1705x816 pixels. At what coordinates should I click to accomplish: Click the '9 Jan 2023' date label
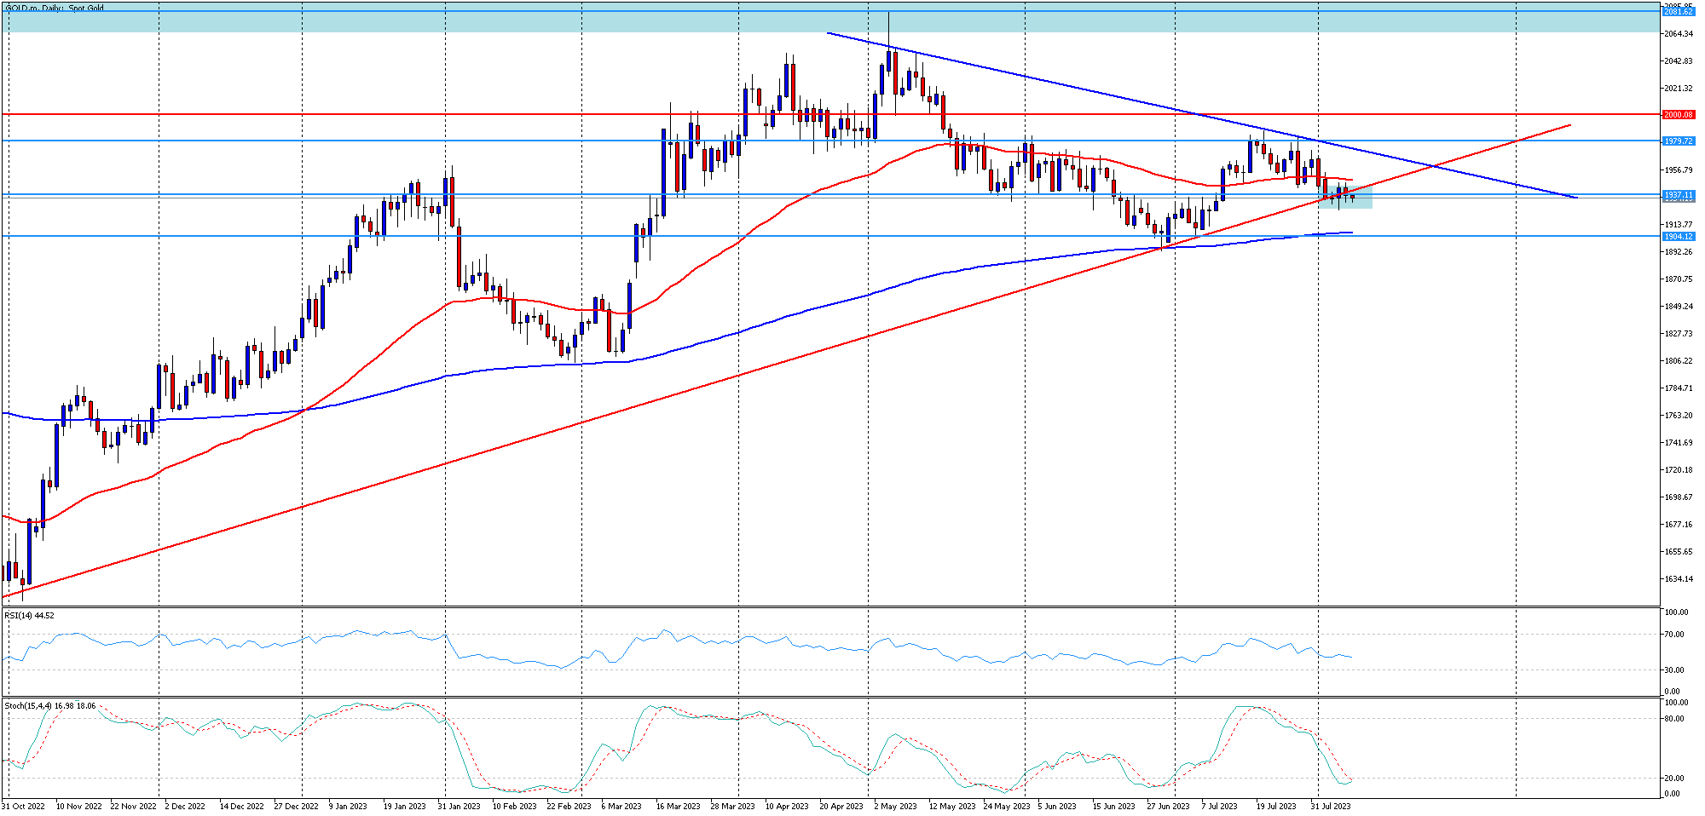coord(348,806)
